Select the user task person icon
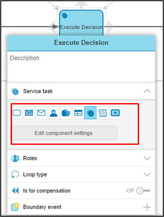The width and height of the screenshot is (164, 217). (x=54, y=113)
